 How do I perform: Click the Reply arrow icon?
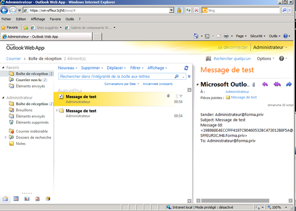coord(265,84)
